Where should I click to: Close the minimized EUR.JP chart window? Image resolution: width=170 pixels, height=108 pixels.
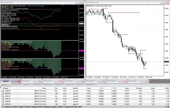coord(147,81)
